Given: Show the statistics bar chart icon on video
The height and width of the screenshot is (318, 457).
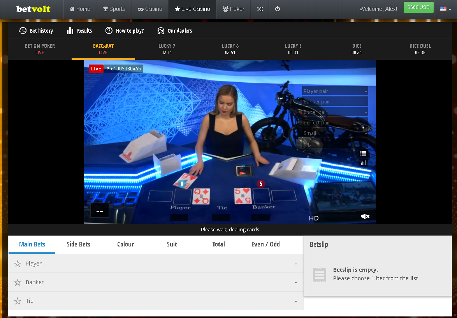Looking at the screenshot, I should pyautogui.click(x=363, y=163).
